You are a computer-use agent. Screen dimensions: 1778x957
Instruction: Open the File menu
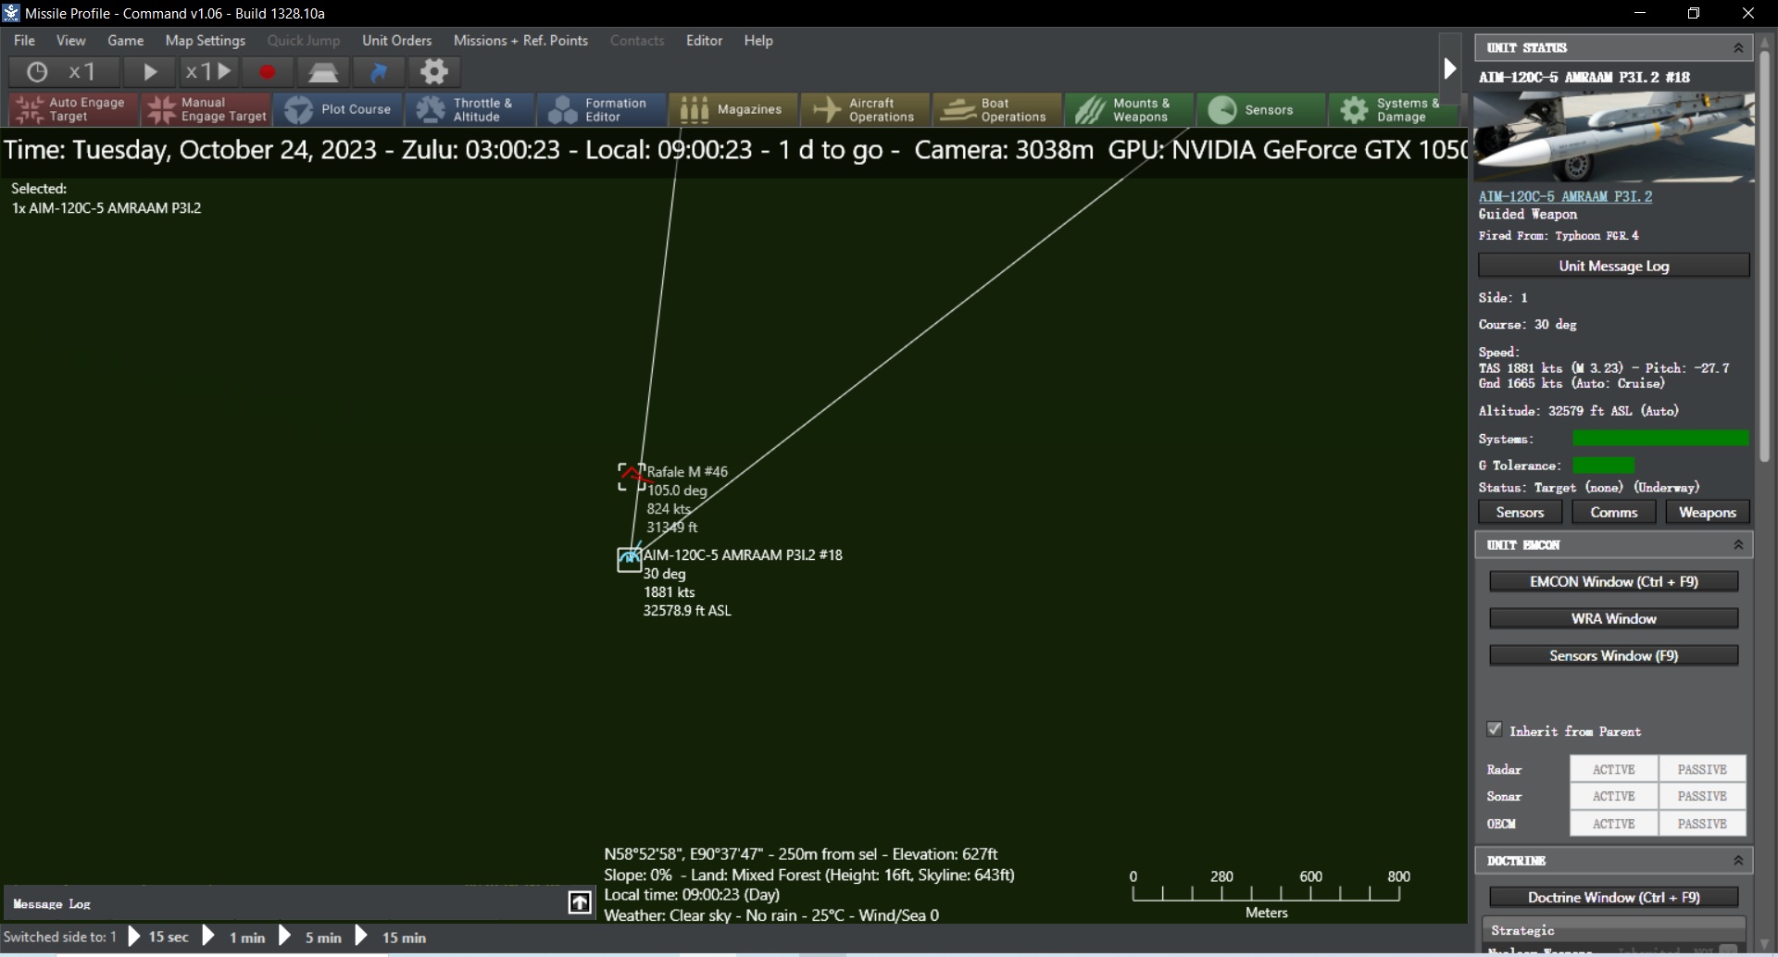(24, 41)
